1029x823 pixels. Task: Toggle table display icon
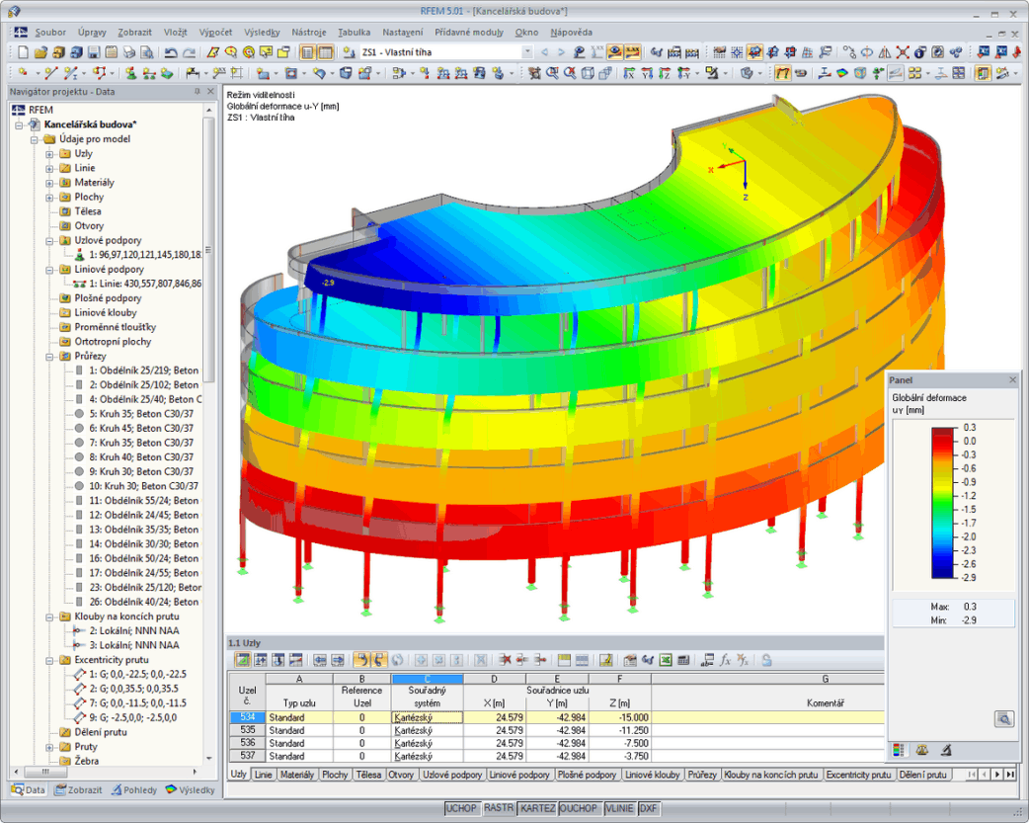click(x=326, y=52)
